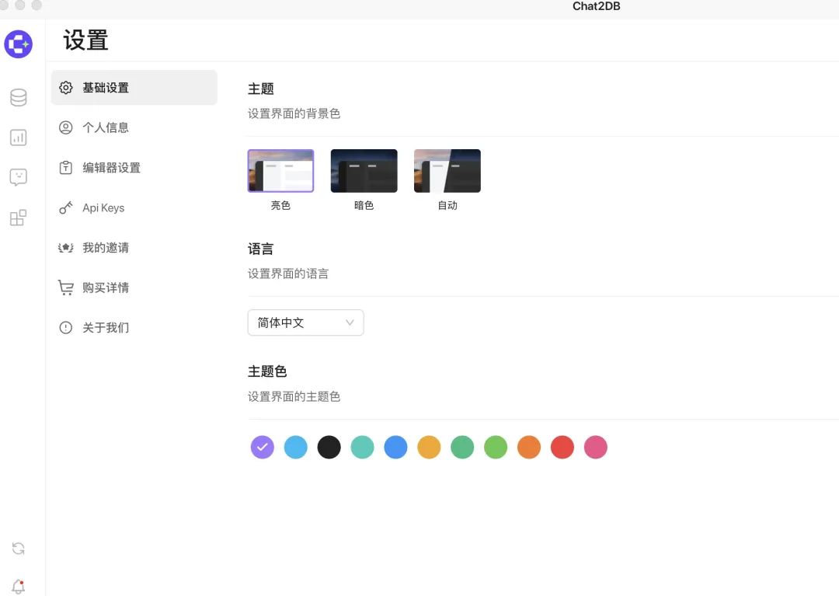
Task: Select the dark green theme color
Action: pyautogui.click(x=462, y=448)
